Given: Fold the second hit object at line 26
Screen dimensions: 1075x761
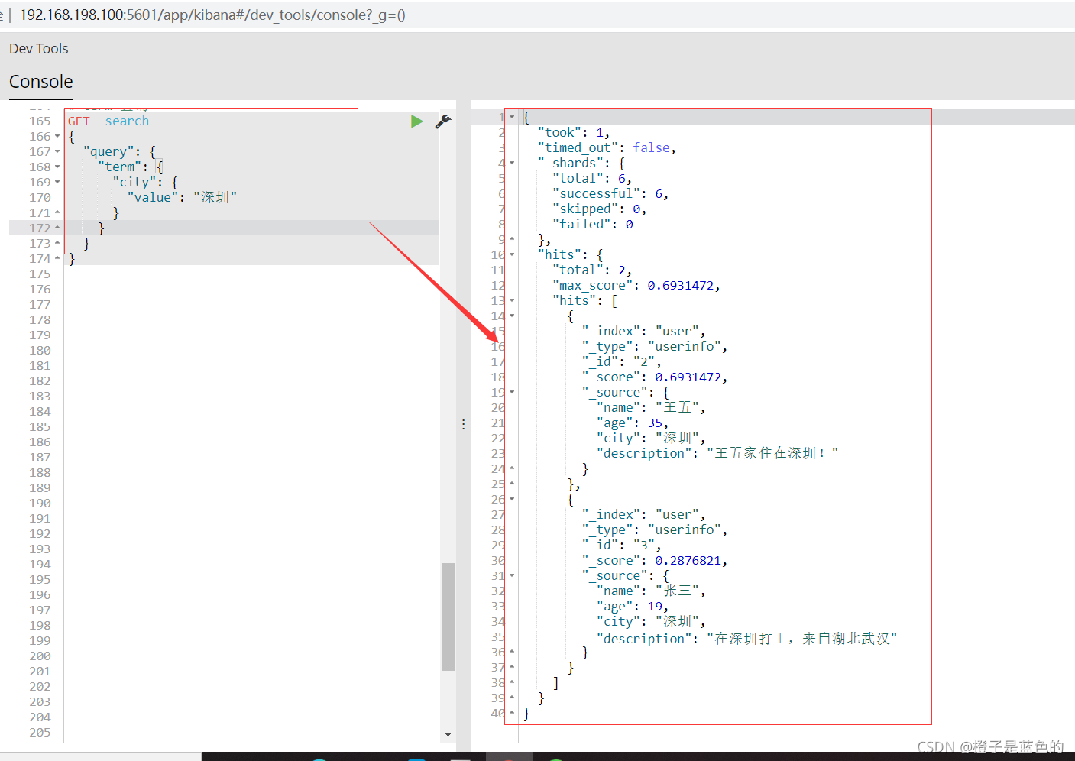Looking at the screenshot, I should 512,499.
